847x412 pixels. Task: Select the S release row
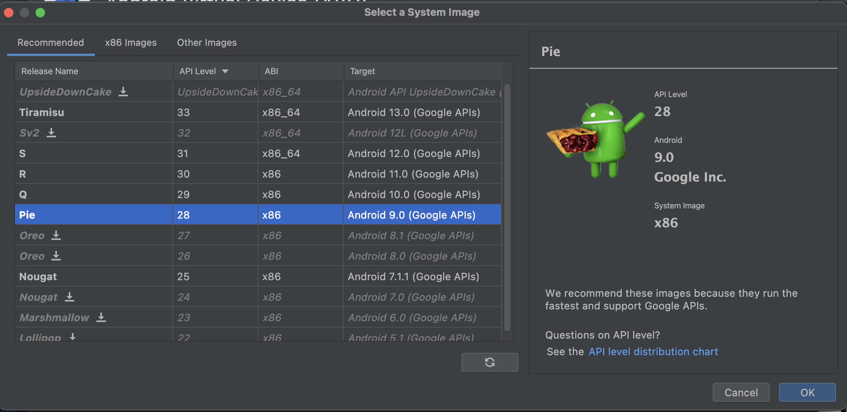258,154
